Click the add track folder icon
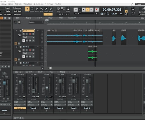The image size is (145, 120). point(19,22)
